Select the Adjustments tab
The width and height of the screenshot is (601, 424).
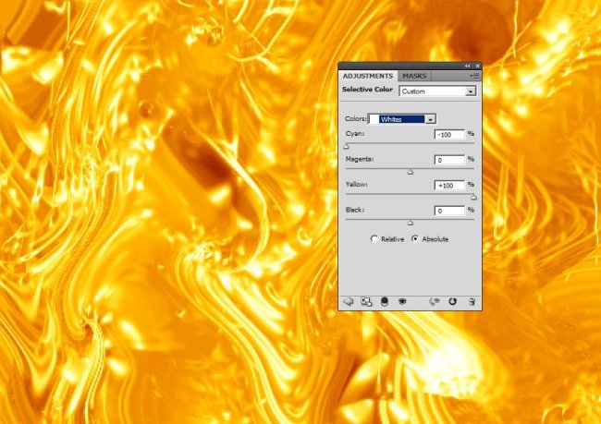(368, 76)
